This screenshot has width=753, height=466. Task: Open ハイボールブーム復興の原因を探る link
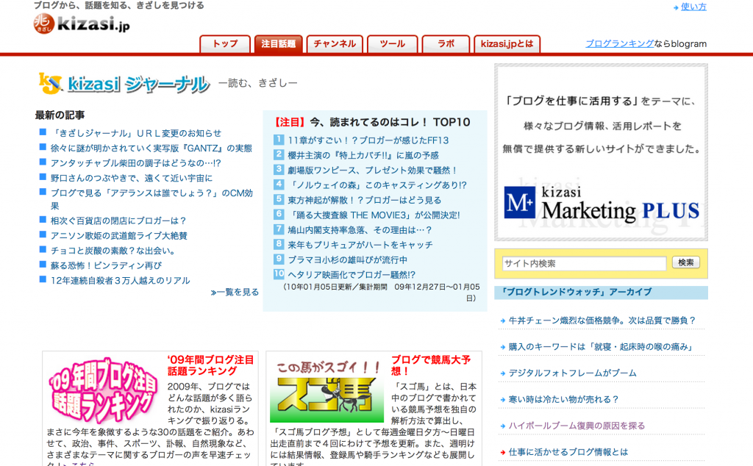(577, 426)
